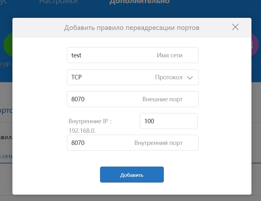Image resolution: width=261 pixels, height=201 pixels.
Task: Close the port forwarding rule dialog
Action: click(x=235, y=27)
